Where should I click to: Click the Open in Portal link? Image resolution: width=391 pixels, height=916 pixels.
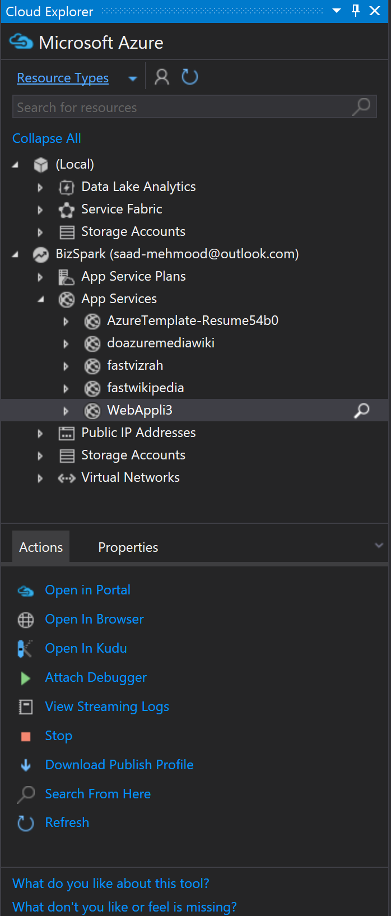point(87,590)
